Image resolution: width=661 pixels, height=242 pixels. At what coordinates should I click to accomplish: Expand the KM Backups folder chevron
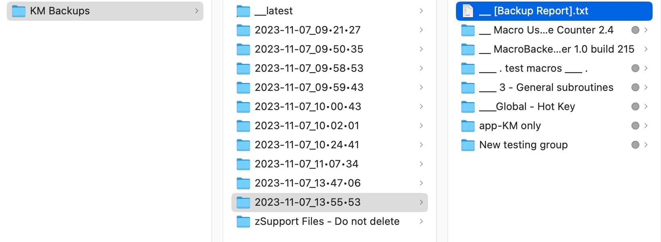pyautogui.click(x=197, y=11)
